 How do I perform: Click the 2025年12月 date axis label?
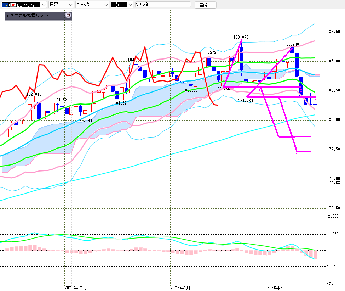(x=75, y=287)
